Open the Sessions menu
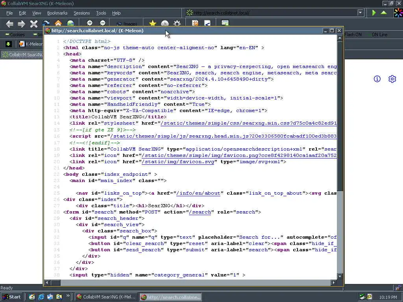403x302 pixels. [x=82, y=13]
